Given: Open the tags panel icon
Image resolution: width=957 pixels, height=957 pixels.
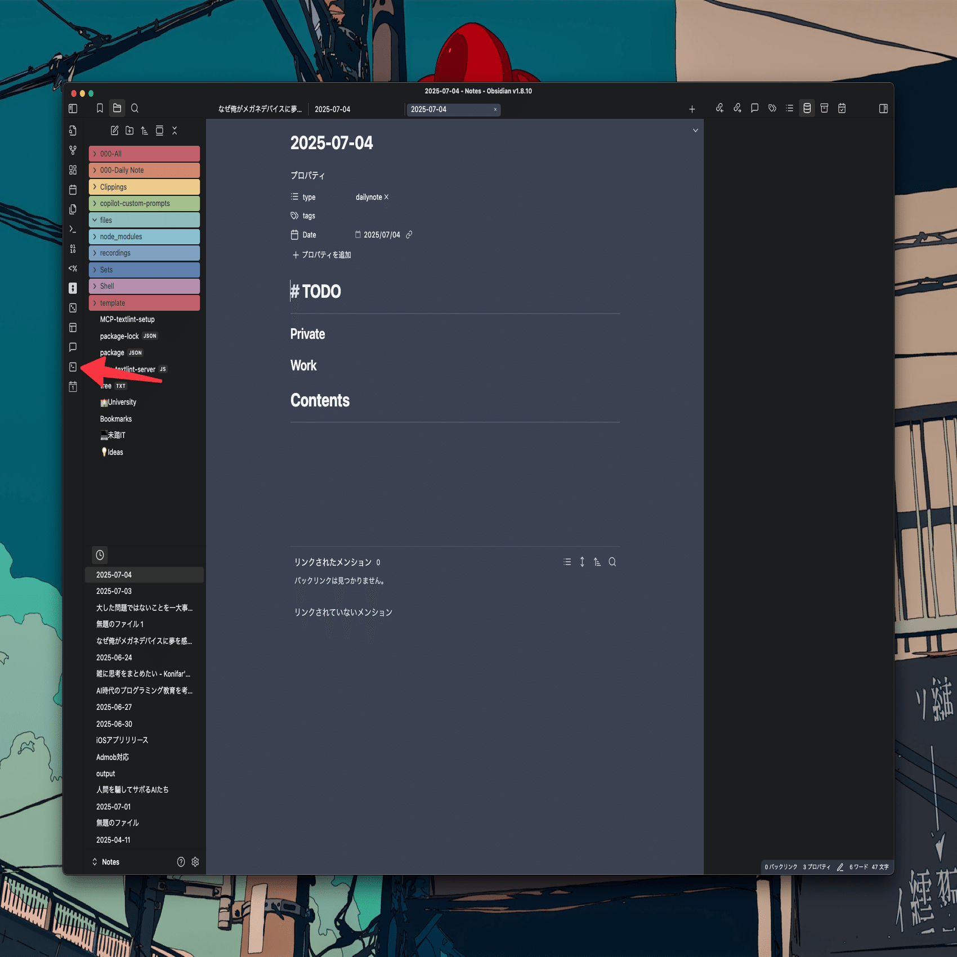Looking at the screenshot, I should [772, 108].
